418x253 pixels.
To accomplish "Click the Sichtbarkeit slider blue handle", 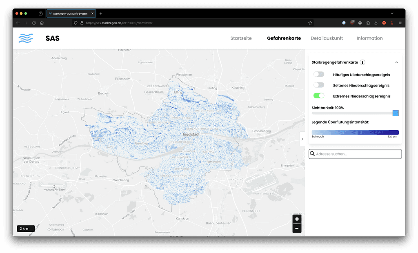I will coord(396,113).
